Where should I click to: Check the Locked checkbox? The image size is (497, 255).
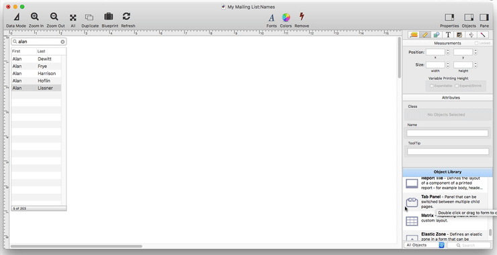pos(476,43)
